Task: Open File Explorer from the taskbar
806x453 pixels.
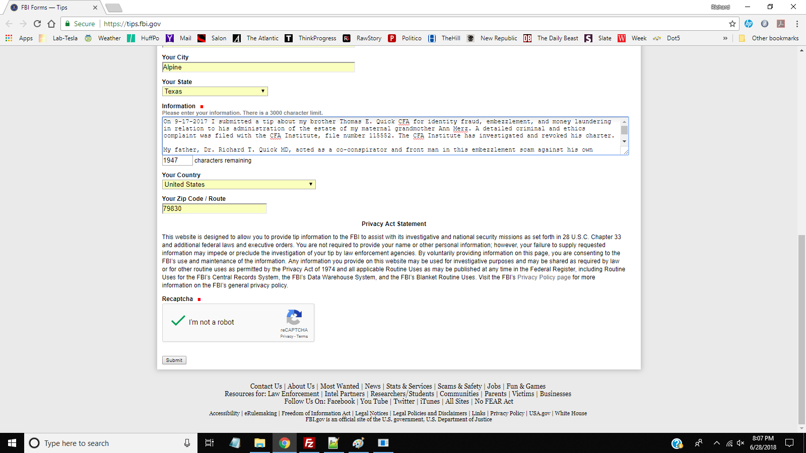Action: pos(260,443)
